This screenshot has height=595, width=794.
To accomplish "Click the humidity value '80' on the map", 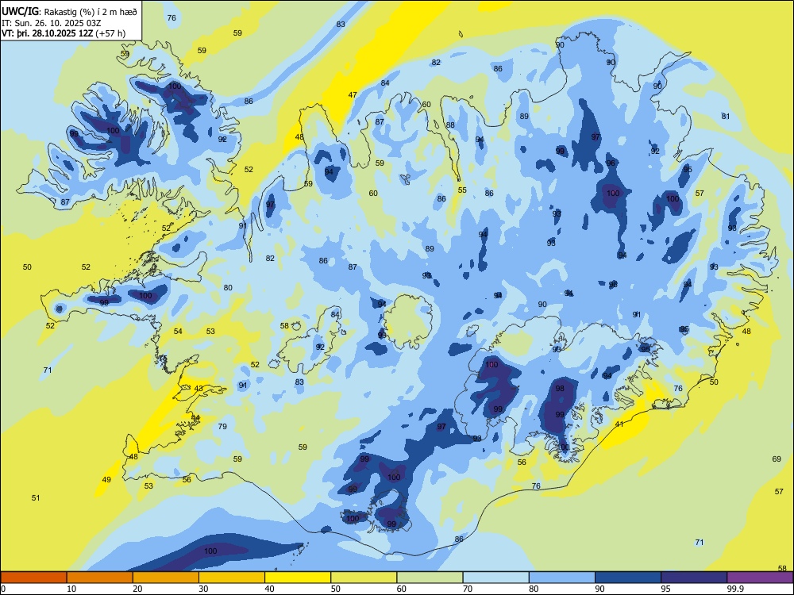I will click(x=228, y=287).
